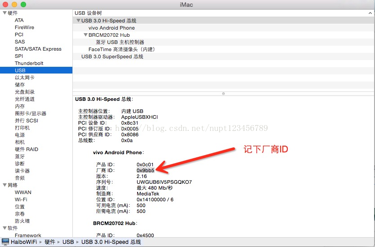Select FireWire in the sidebar
This screenshot has height=247, width=375.
[x=24, y=27]
